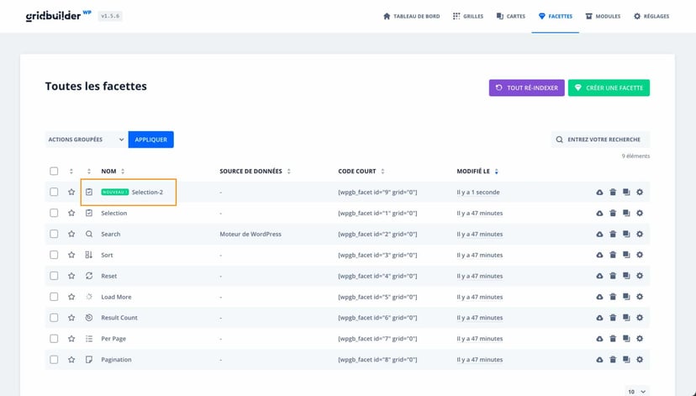Favorite the Load More facet with star
696x396 pixels.
71,297
